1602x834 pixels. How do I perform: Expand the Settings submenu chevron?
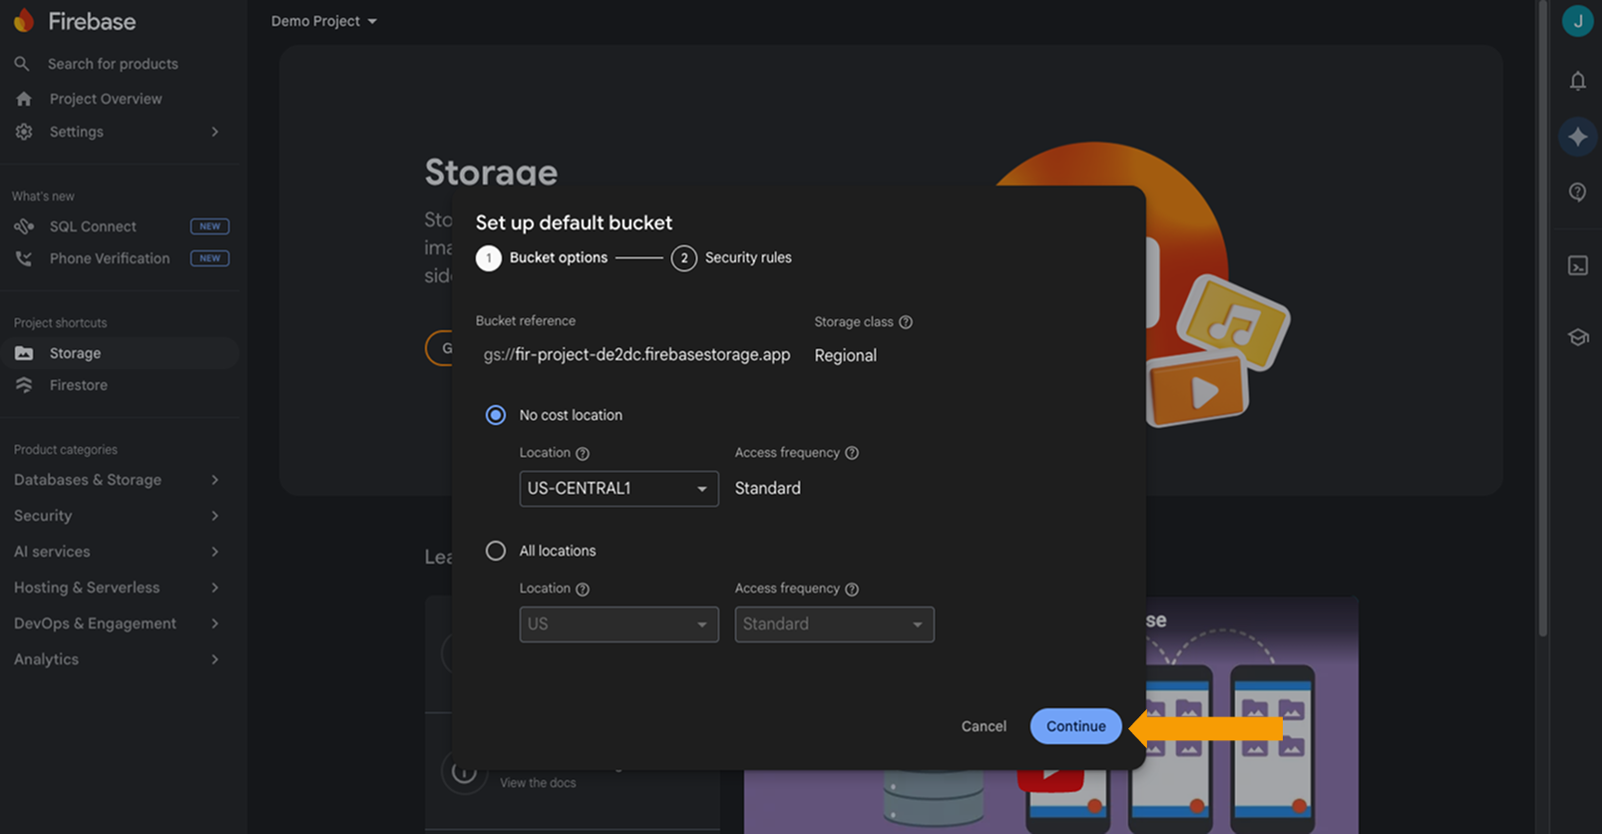pyautogui.click(x=214, y=132)
